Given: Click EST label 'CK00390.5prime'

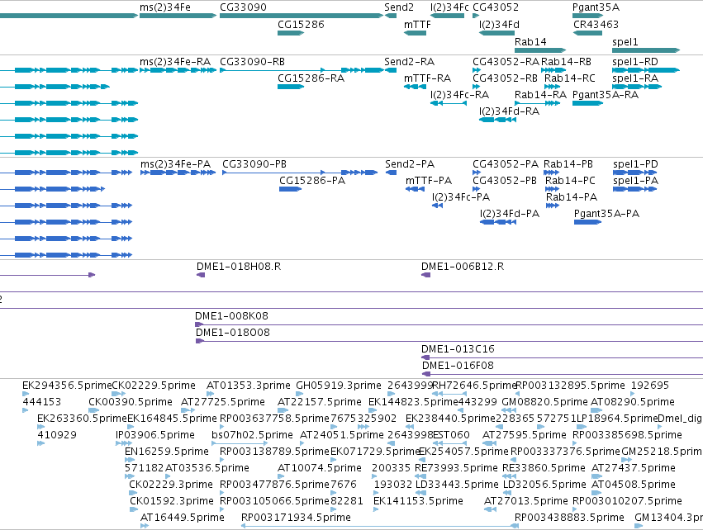Looking at the screenshot, I should point(131,402).
